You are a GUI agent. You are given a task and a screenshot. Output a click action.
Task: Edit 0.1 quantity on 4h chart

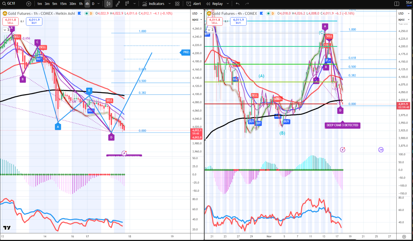226,21
